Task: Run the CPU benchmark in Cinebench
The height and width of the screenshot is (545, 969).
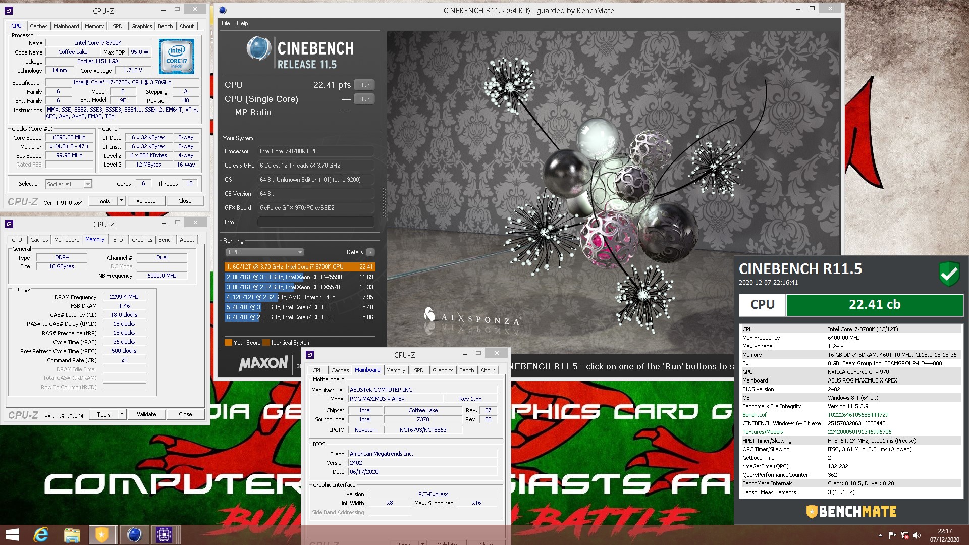Action: click(x=364, y=85)
